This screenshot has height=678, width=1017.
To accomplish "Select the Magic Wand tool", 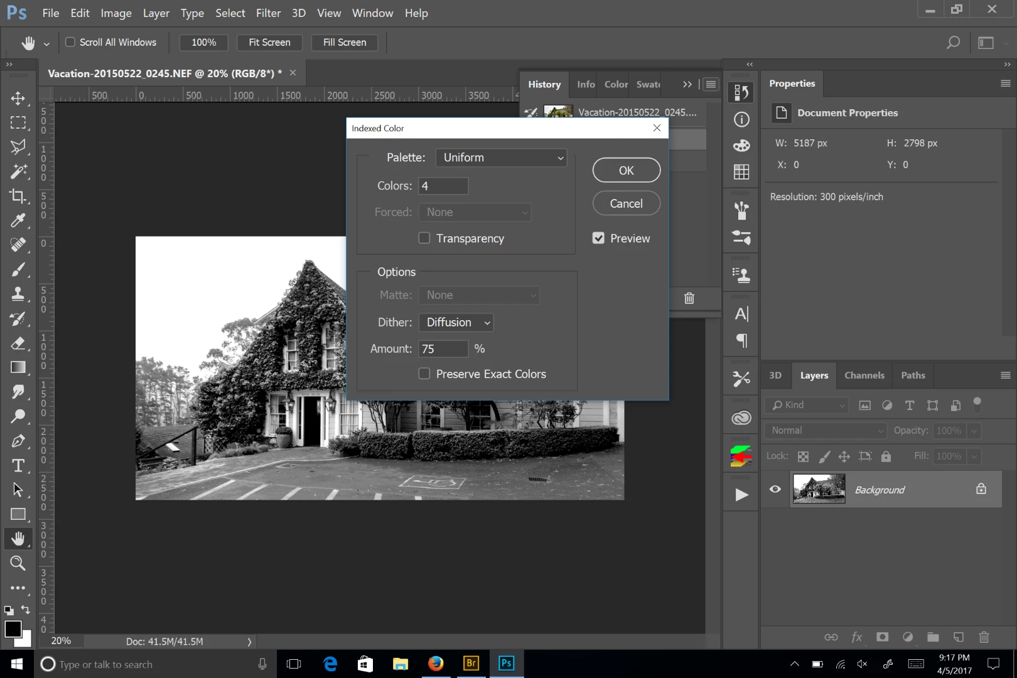I will (18, 171).
